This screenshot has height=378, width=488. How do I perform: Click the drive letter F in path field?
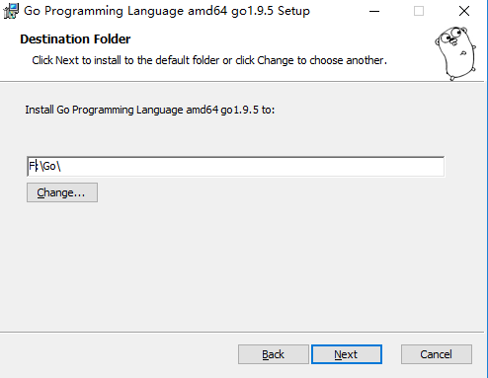pyautogui.click(x=32, y=166)
